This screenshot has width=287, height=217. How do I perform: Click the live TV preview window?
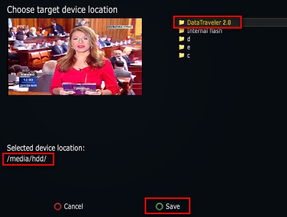[x=75, y=57]
